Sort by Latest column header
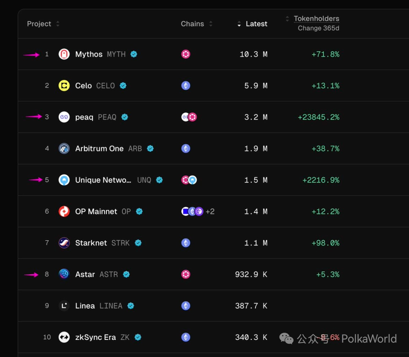The width and height of the screenshot is (409, 357). pos(256,24)
